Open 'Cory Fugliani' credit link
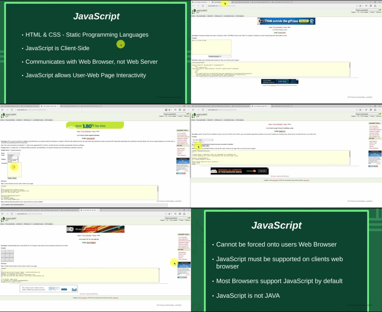The width and height of the screenshot is (382, 312). coord(91,243)
